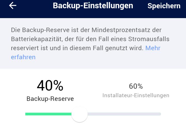Click the Backup-Reserve label
Screen dimensions: 186x128
[50, 99]
